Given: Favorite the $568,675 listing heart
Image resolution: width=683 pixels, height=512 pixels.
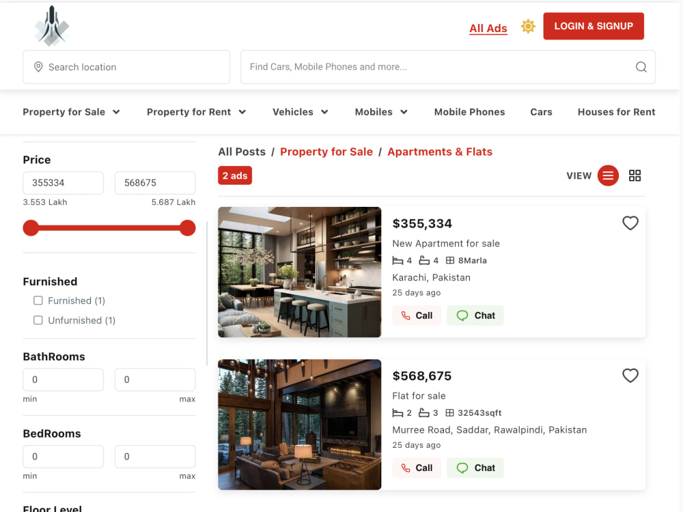Looking at the screenshot, I should (x=630, y=375).
